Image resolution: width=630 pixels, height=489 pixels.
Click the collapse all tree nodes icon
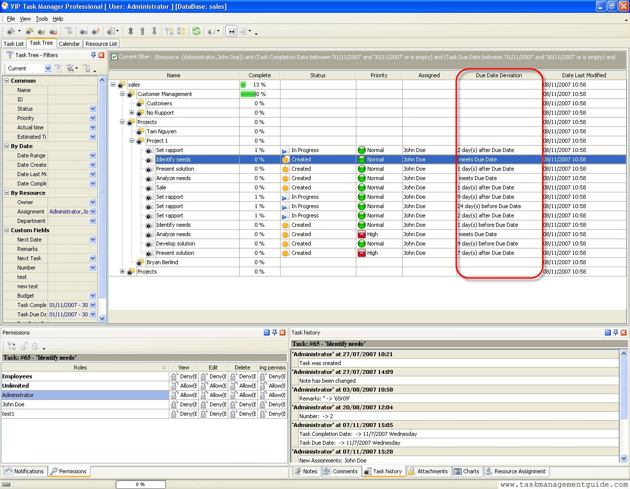[x=181, y=31]
